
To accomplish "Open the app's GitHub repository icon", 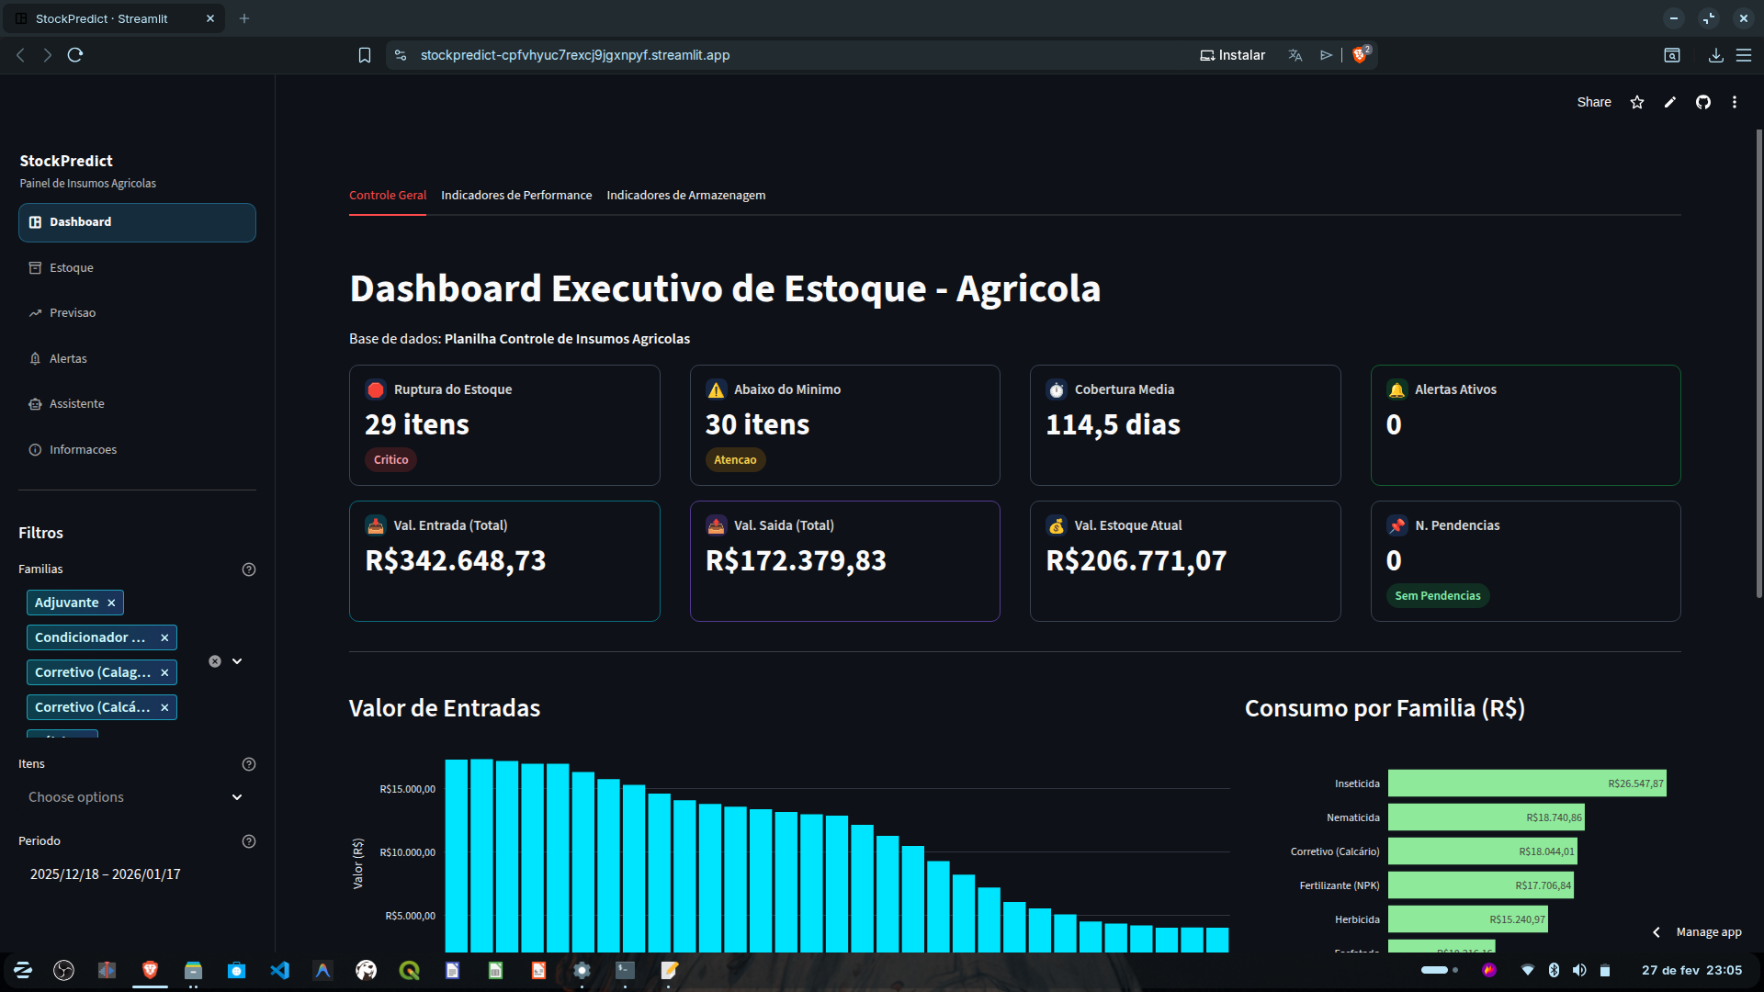I will tap(1703, 102).
